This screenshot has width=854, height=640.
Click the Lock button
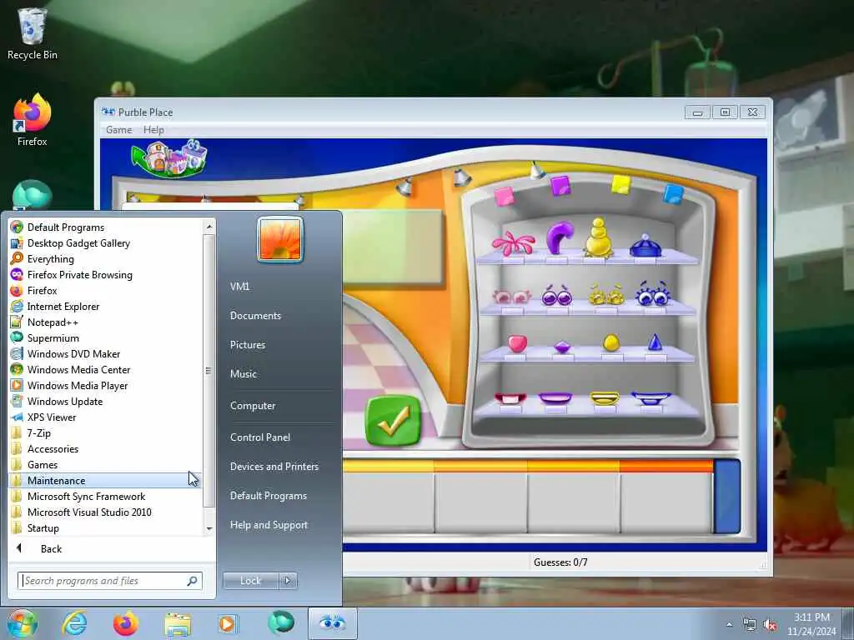click(x=250, y=581)
